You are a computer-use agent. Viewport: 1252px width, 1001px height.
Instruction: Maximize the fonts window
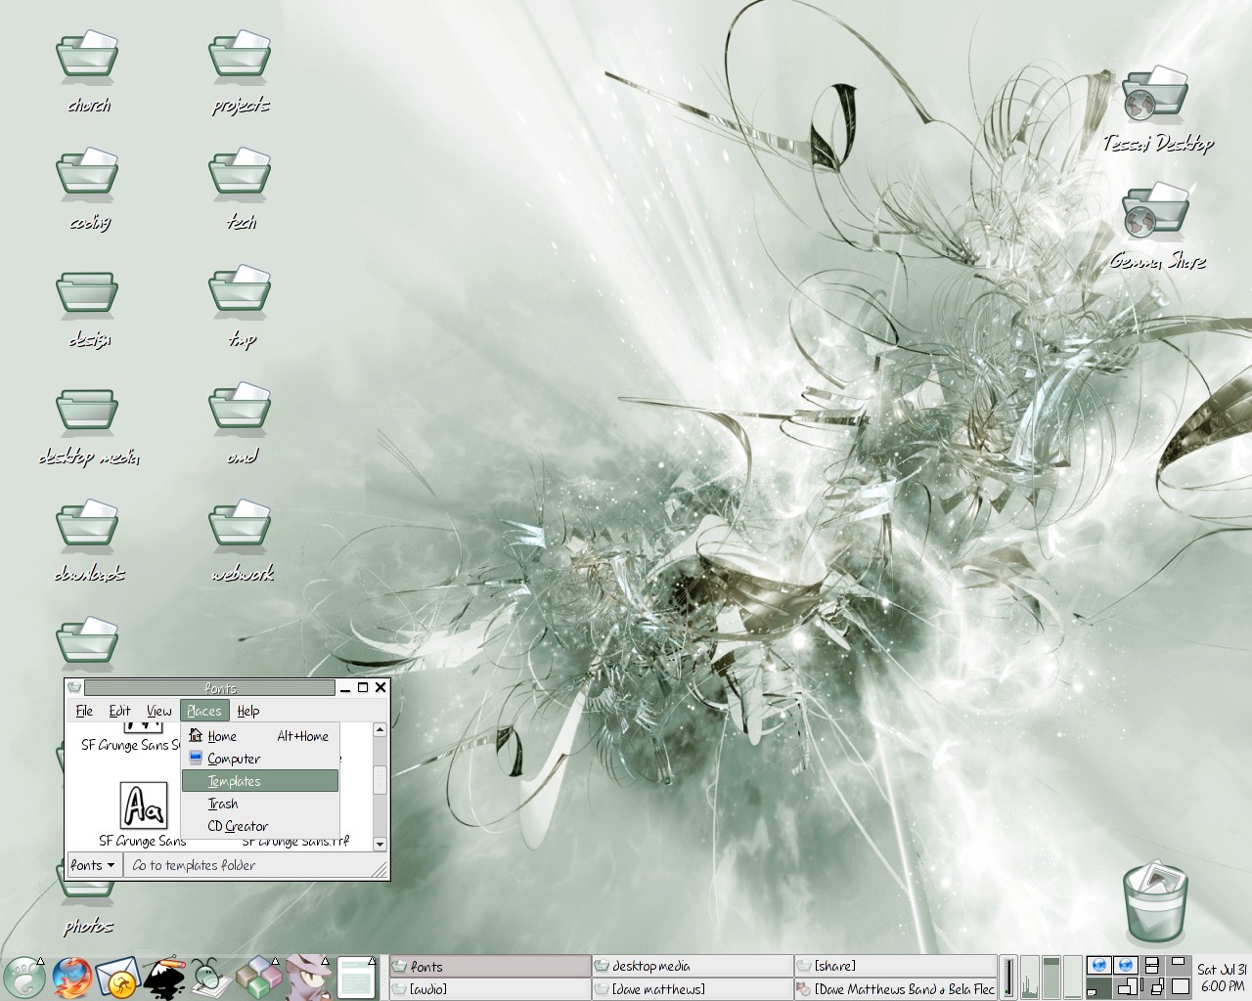click(x=363, y=687)
